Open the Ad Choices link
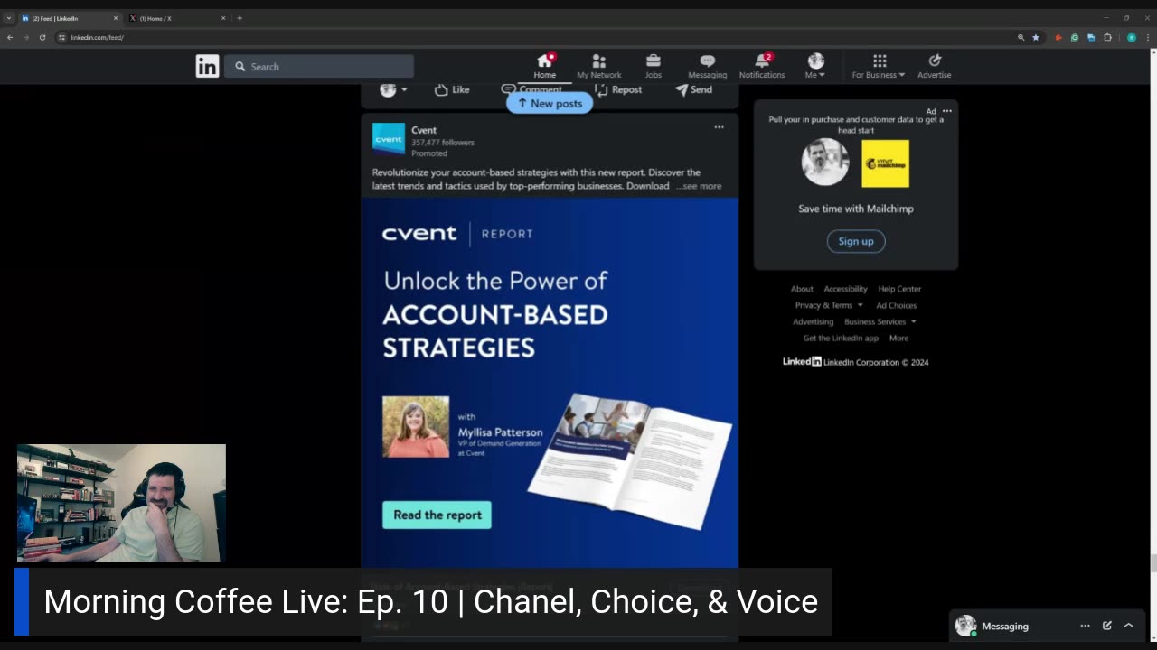This screenshot has width=1157, height=650. [x=896, y=305]
